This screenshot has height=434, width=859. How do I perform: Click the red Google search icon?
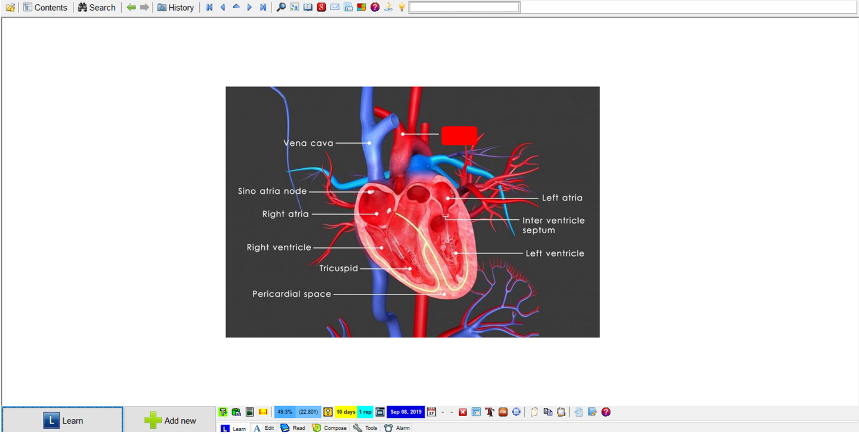coord(322,8)
